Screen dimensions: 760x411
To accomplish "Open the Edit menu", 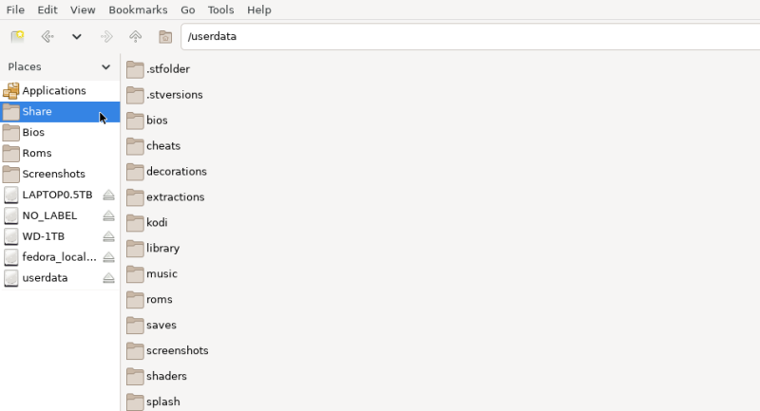I will coord(47,9).
